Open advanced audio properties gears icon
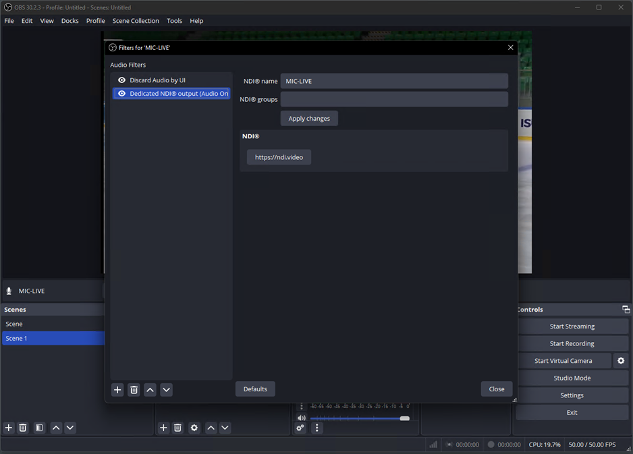633x454 pixels. (301, 428)
